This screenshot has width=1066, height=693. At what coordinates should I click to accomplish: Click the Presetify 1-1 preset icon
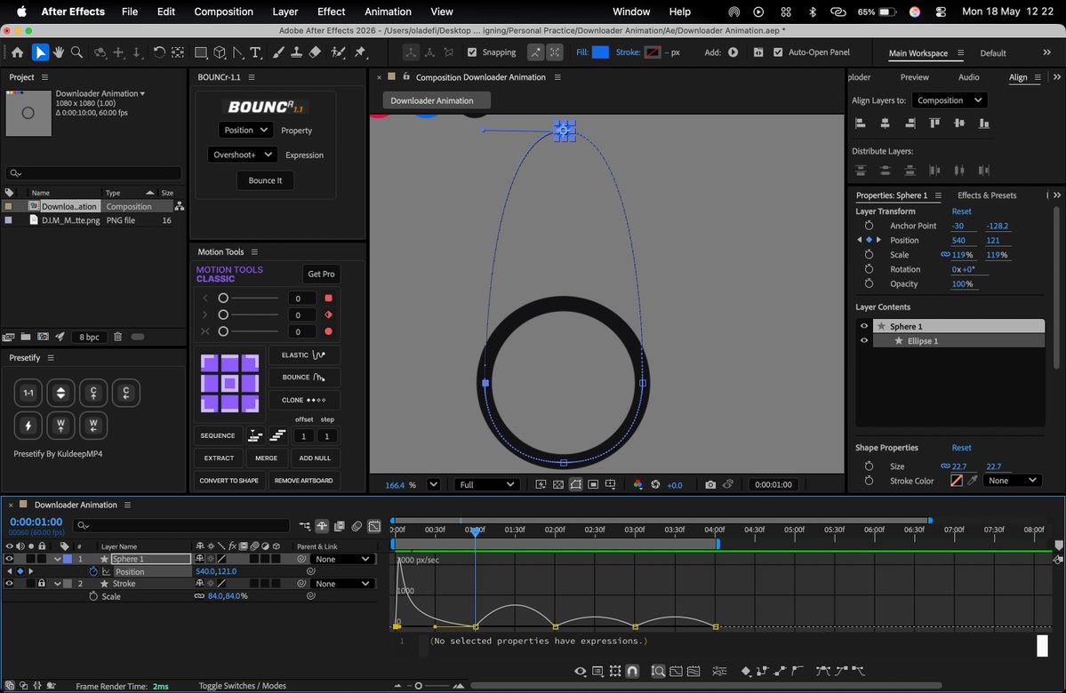point(28,393)
